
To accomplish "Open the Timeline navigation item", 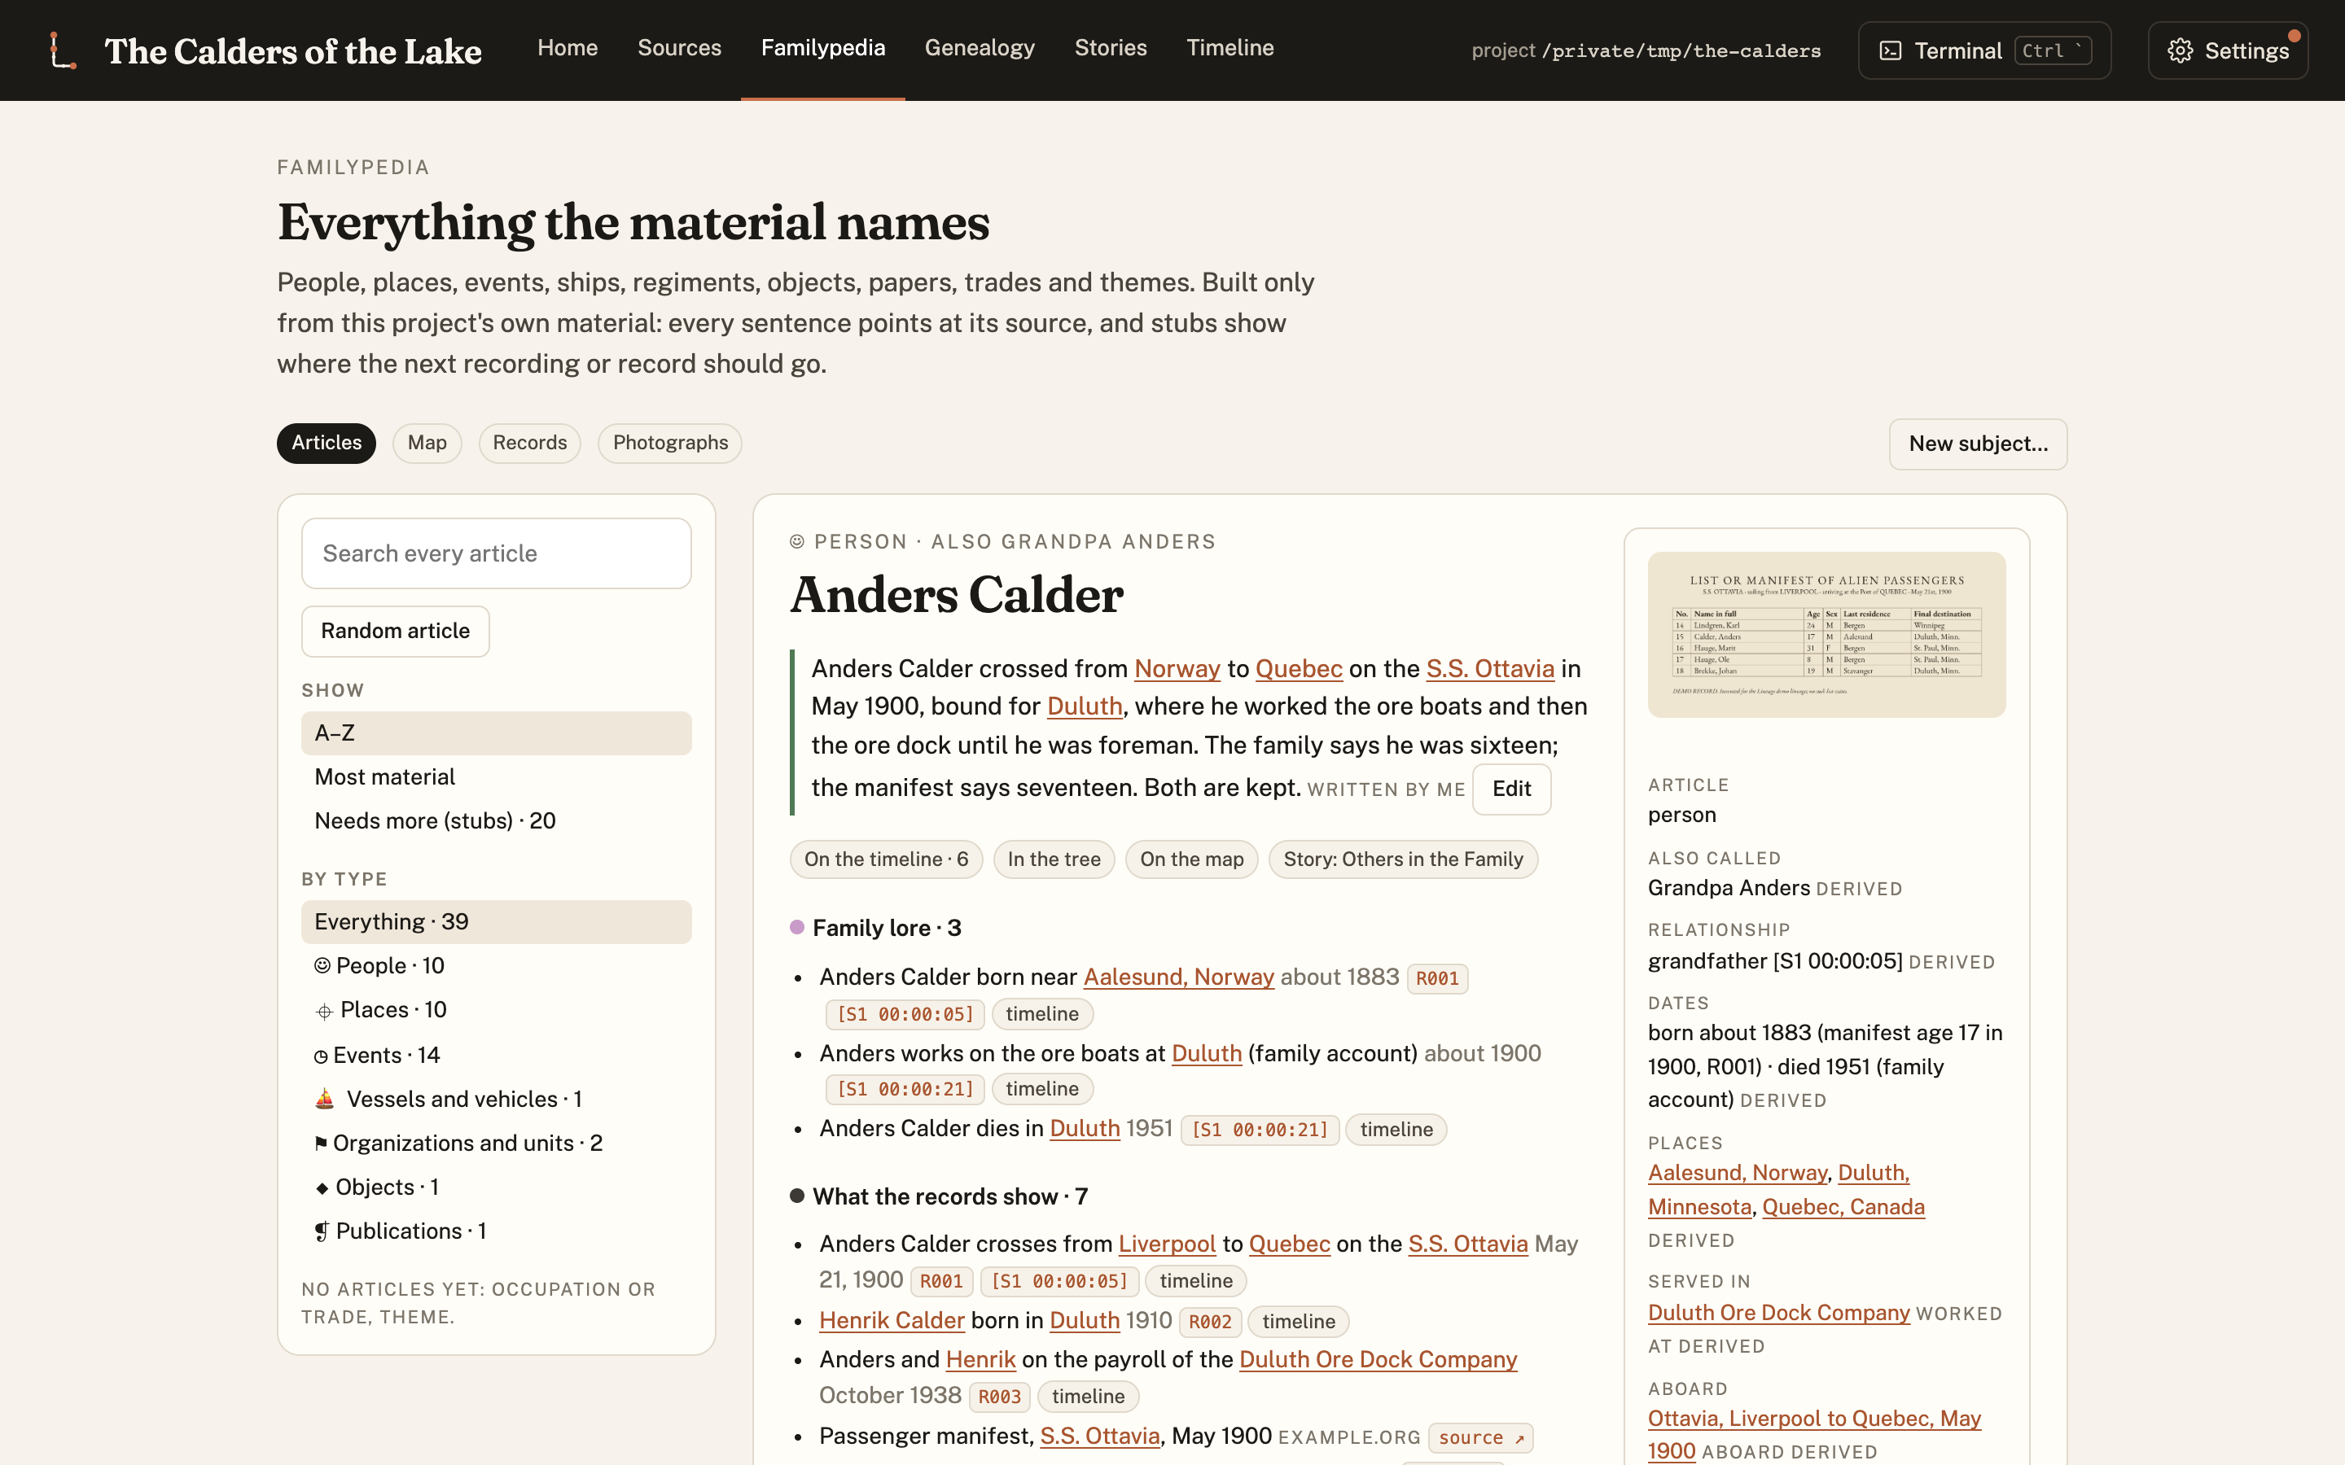I will pyautogui.click(x=1229, y=47).
